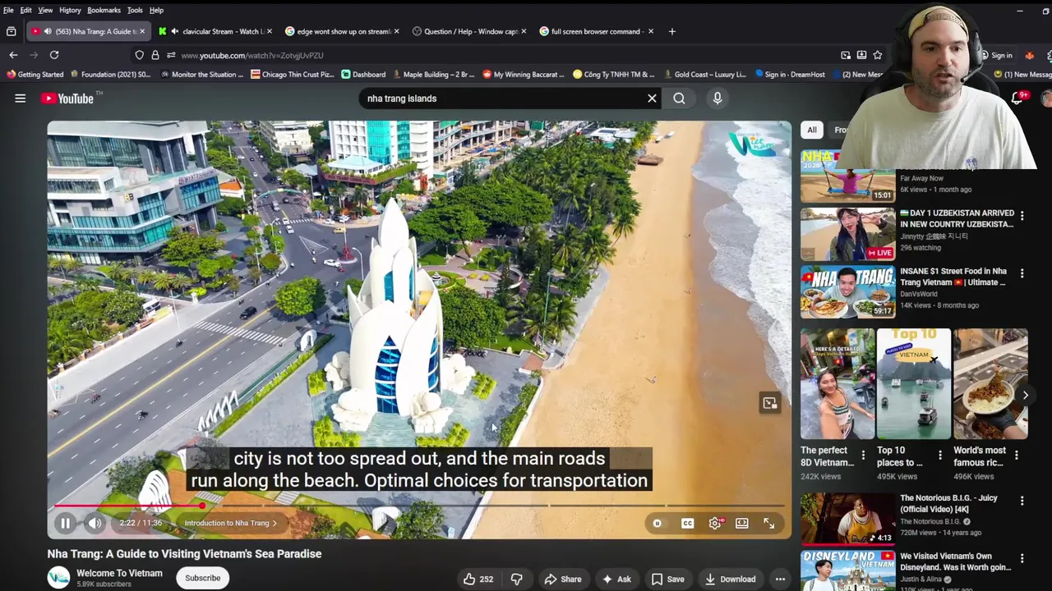Switch to Question / Help Window capture tab
1052x591 pixels.
pyautogui.click(x=468, y=31)
